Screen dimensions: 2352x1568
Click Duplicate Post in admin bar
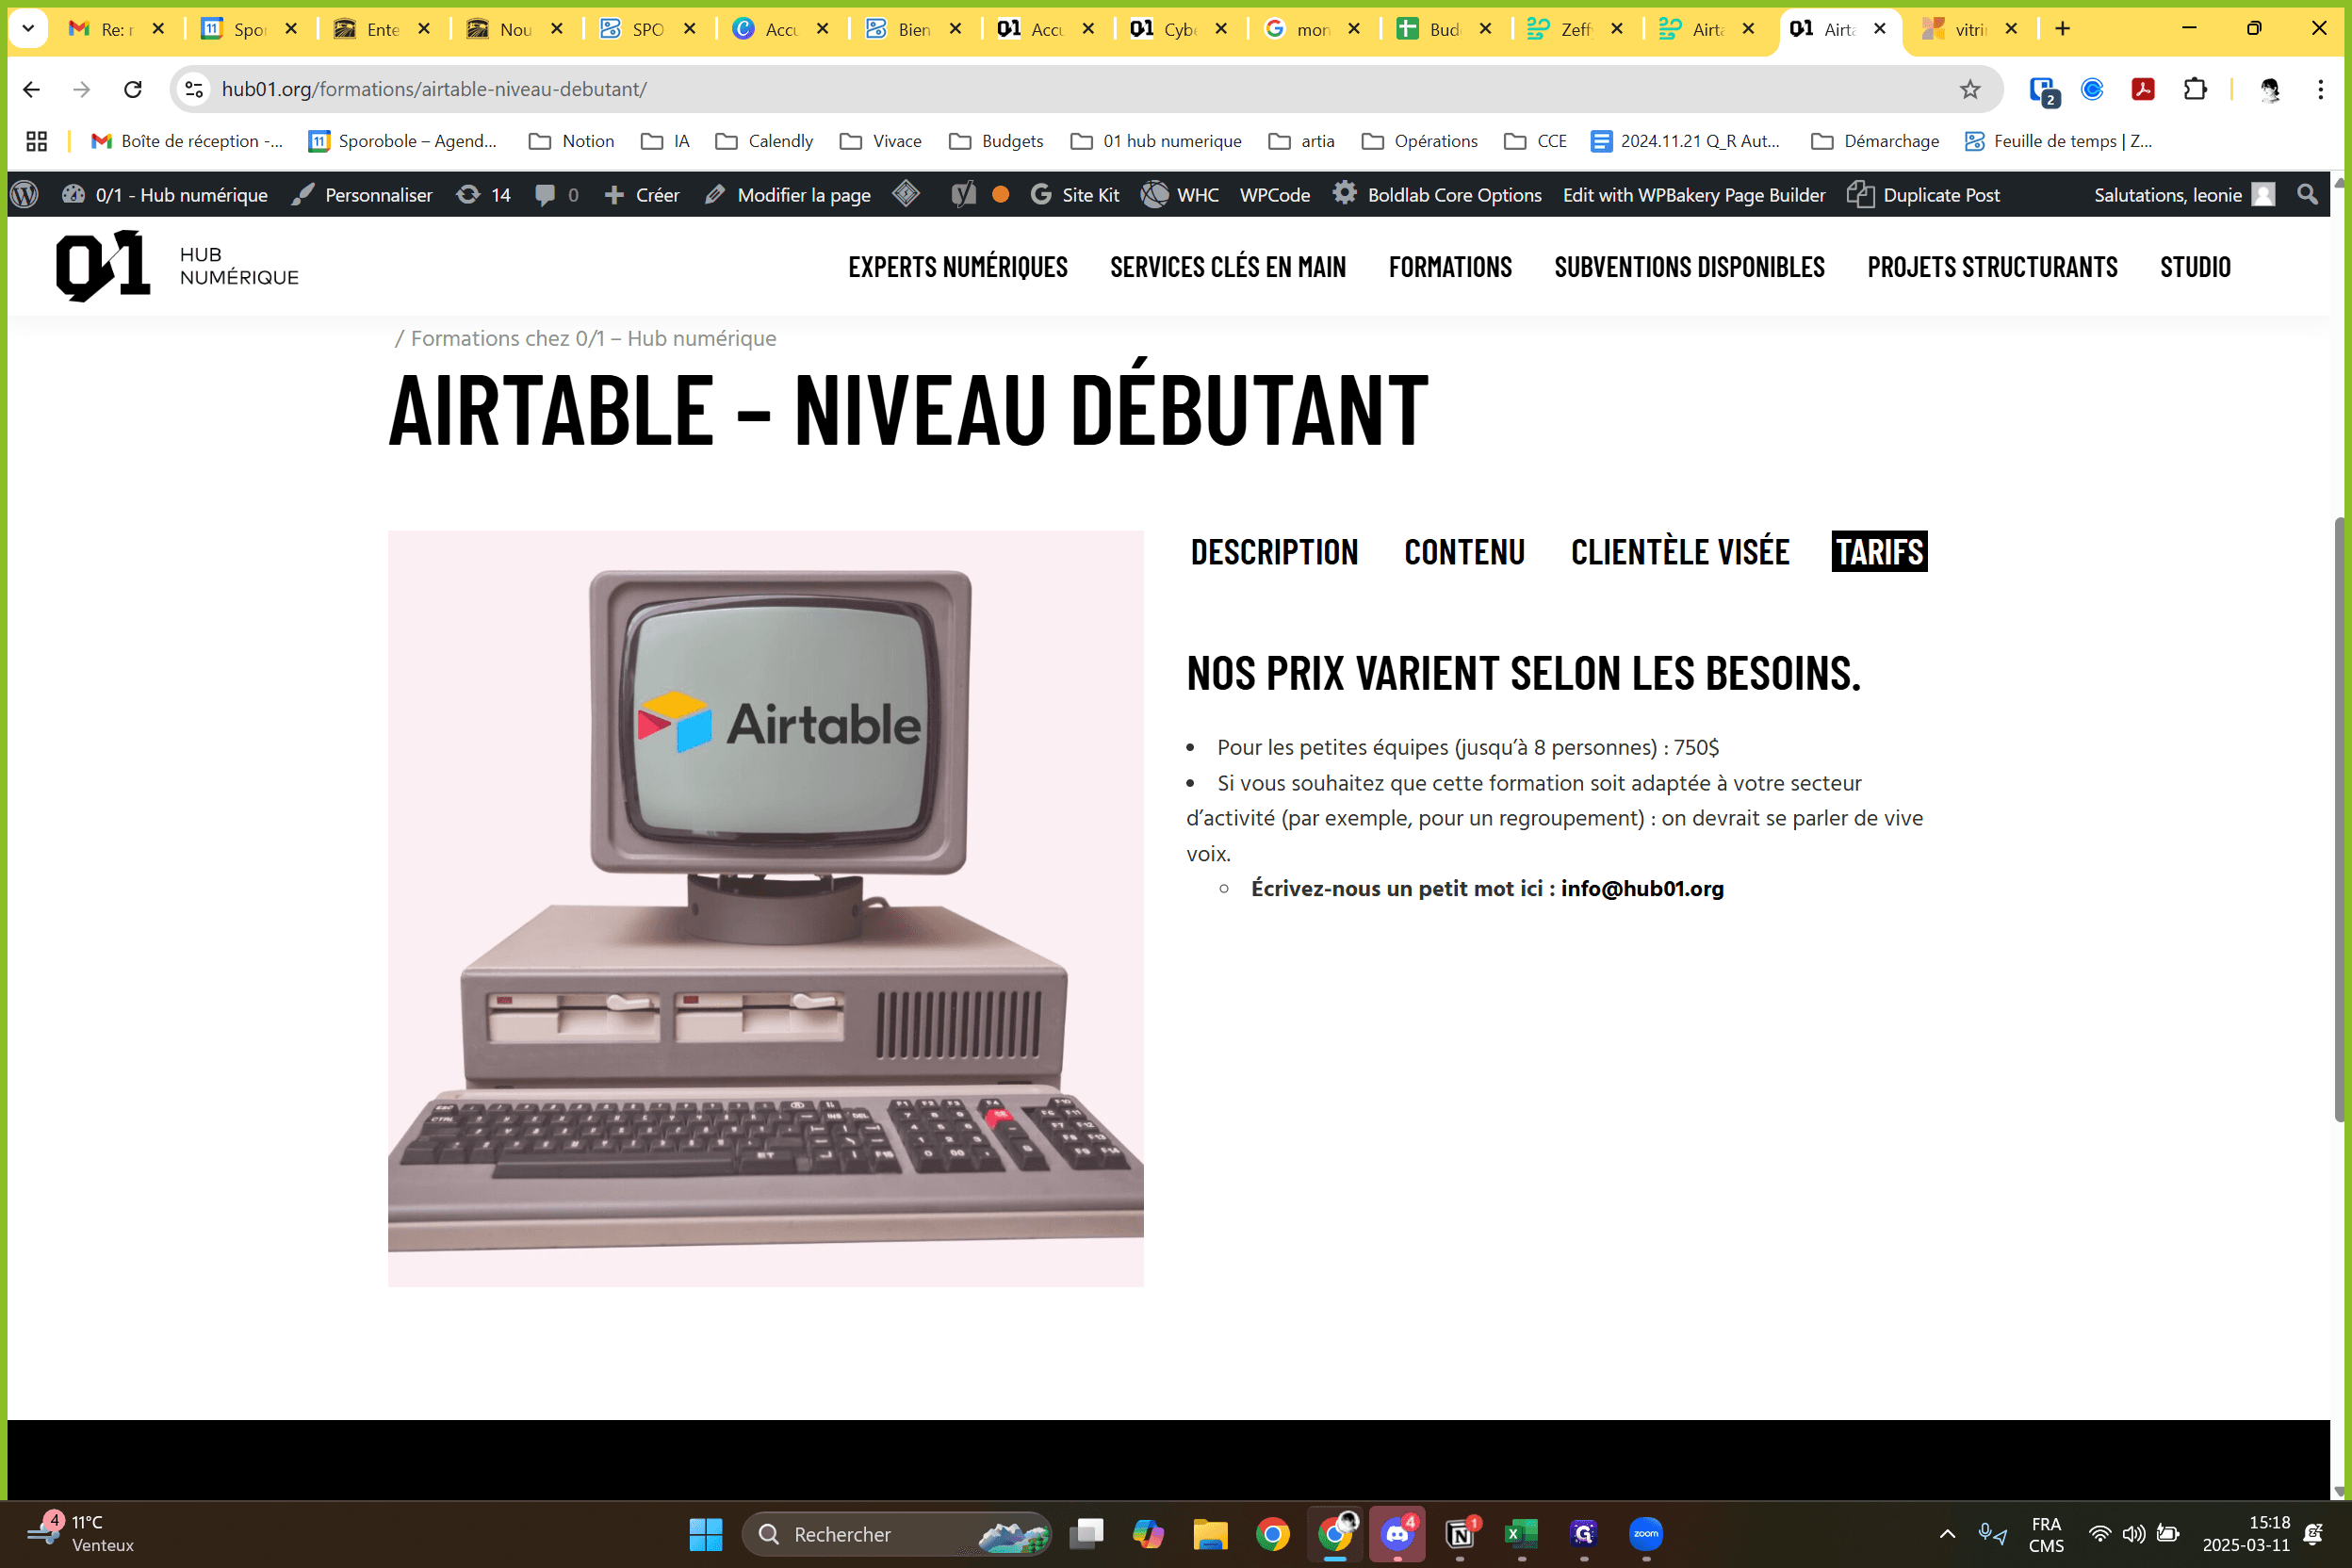(x=1923, y=194)
